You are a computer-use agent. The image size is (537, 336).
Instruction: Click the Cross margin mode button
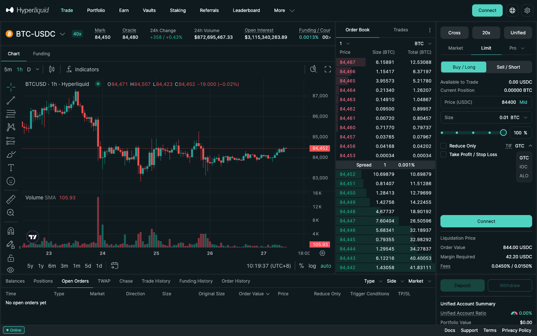pos(454,33)
